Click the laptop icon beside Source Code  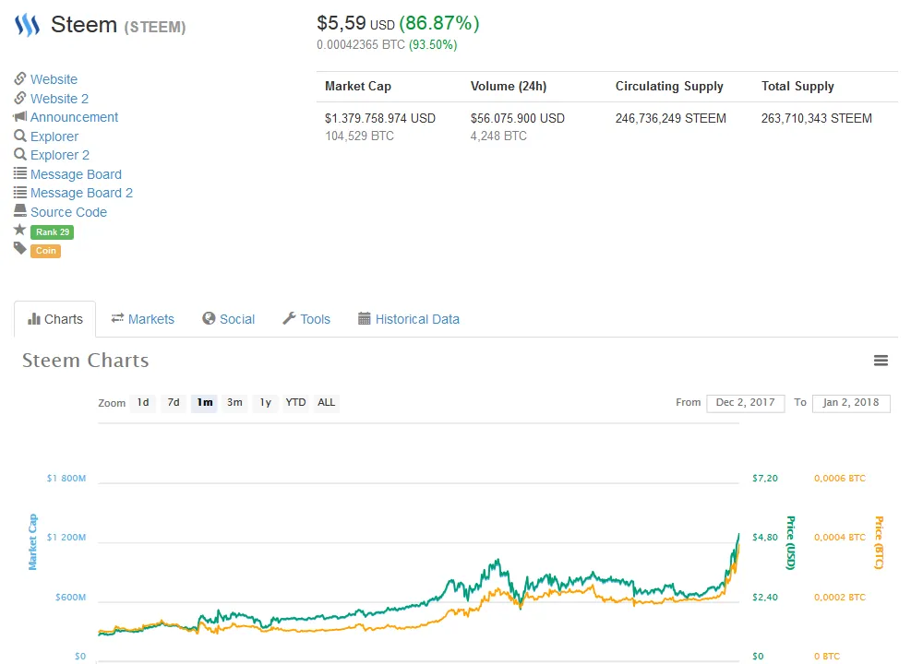point(20,210)
